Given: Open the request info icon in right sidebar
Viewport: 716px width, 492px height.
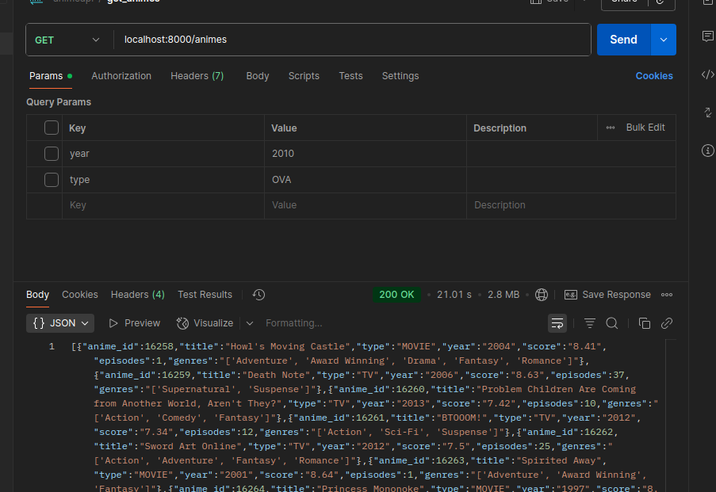Looking at the screenshot, I should click(x=707, y=151).
